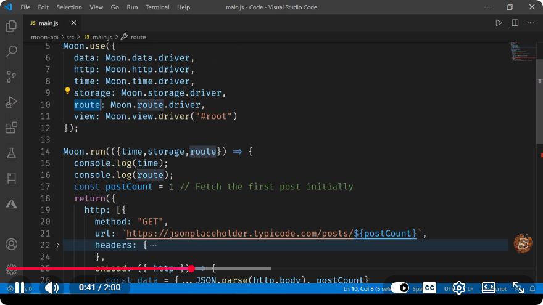Mute the video with the speaker icon
The image size is (543, 305).
(52, 288)
